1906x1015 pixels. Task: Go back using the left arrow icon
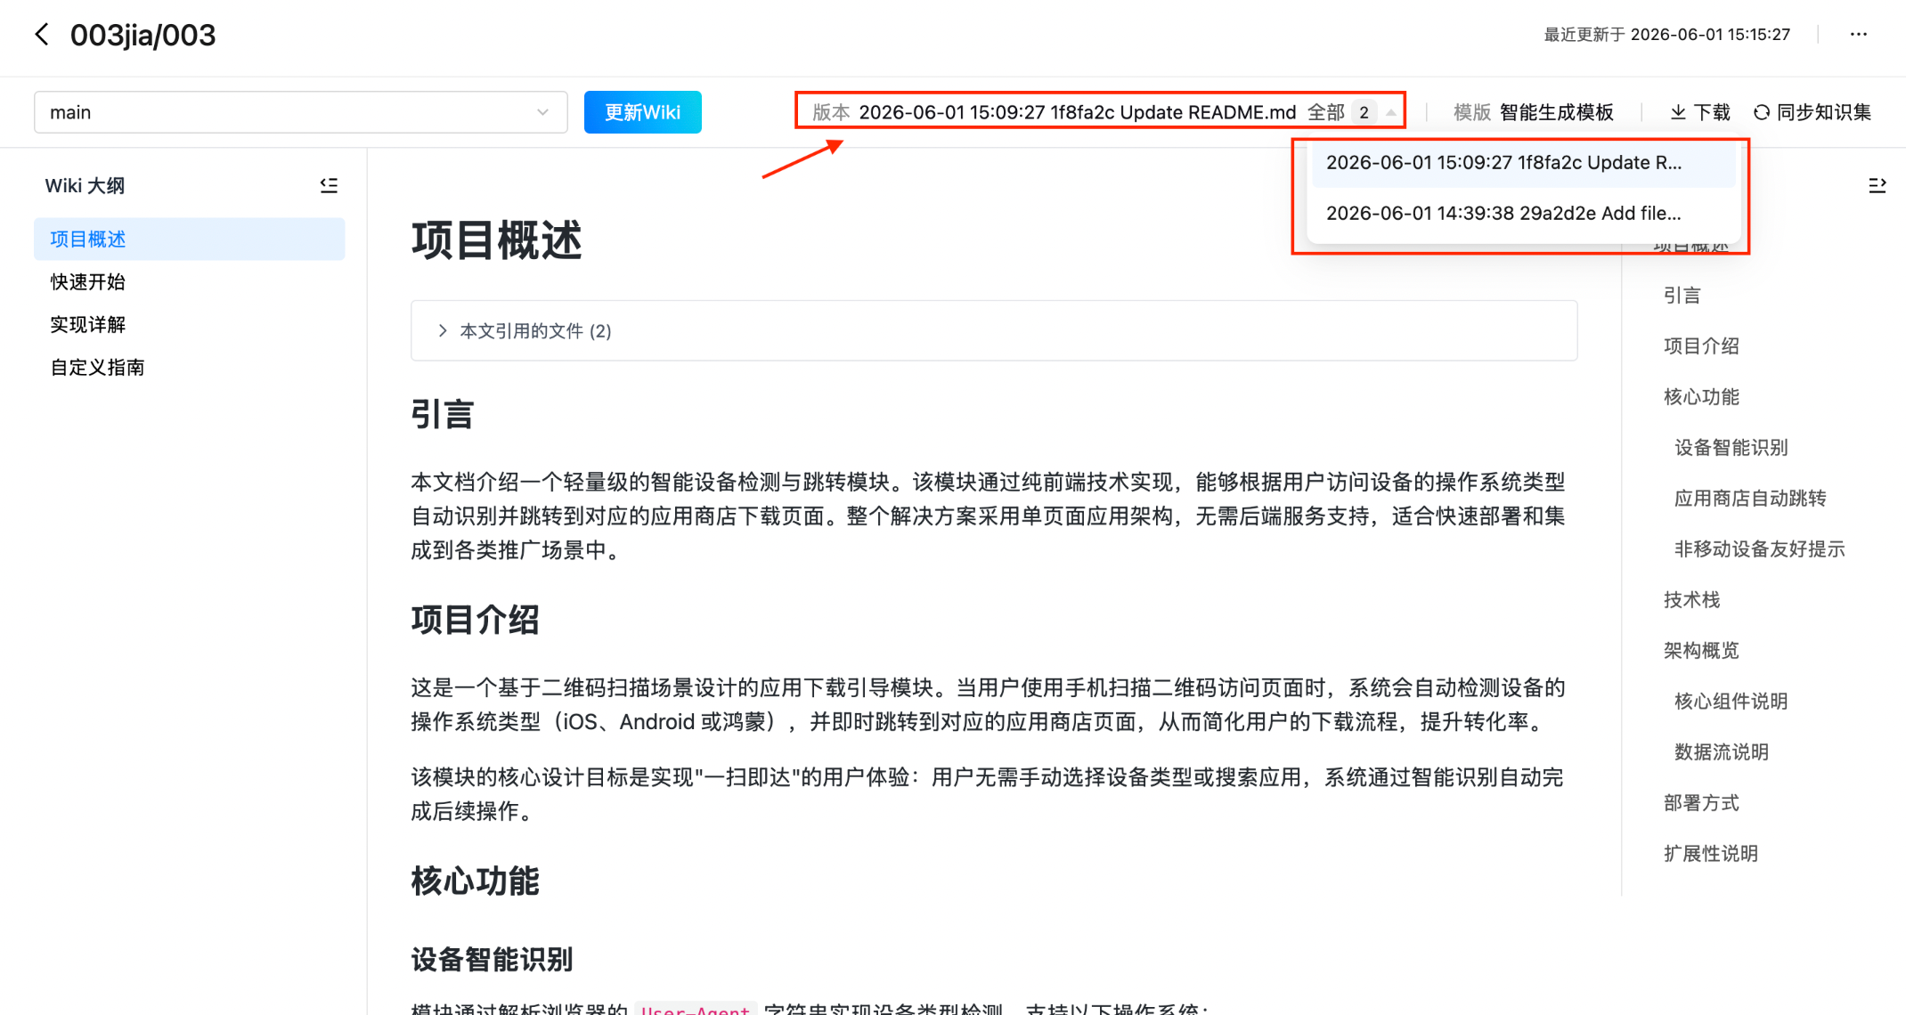(42, 35)
